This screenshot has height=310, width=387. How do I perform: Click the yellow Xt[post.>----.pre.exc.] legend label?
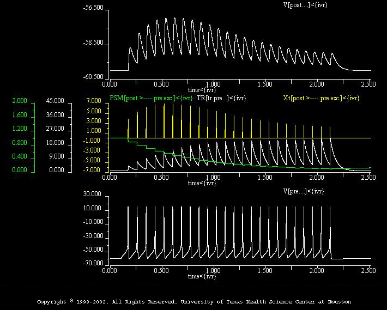coord(321,98)
